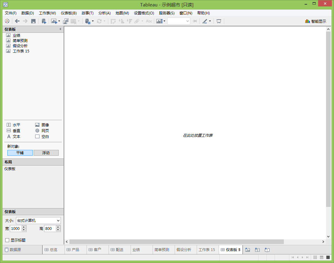Increase dashboard width with up stepper
Viewport: 334px width, 263px height.
24,227
